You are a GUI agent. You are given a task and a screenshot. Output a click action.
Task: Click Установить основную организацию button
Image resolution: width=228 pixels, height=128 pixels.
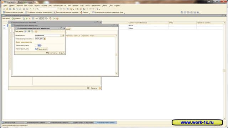click(38, 12)
